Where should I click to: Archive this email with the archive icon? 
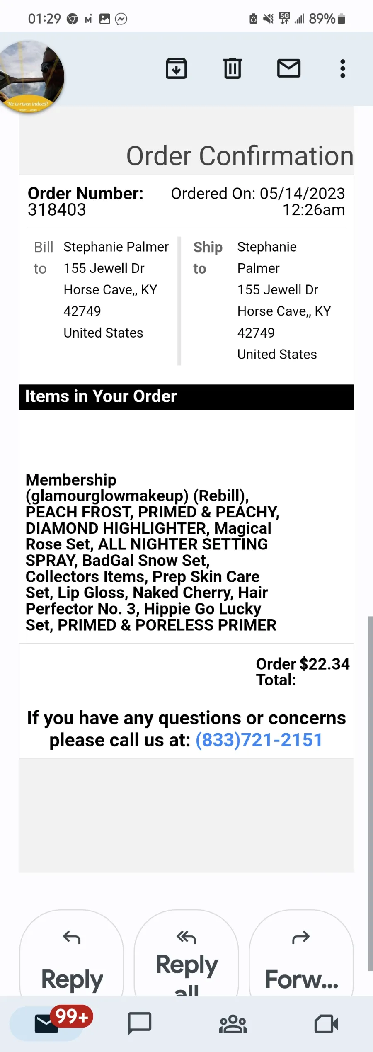pos(176,68)
